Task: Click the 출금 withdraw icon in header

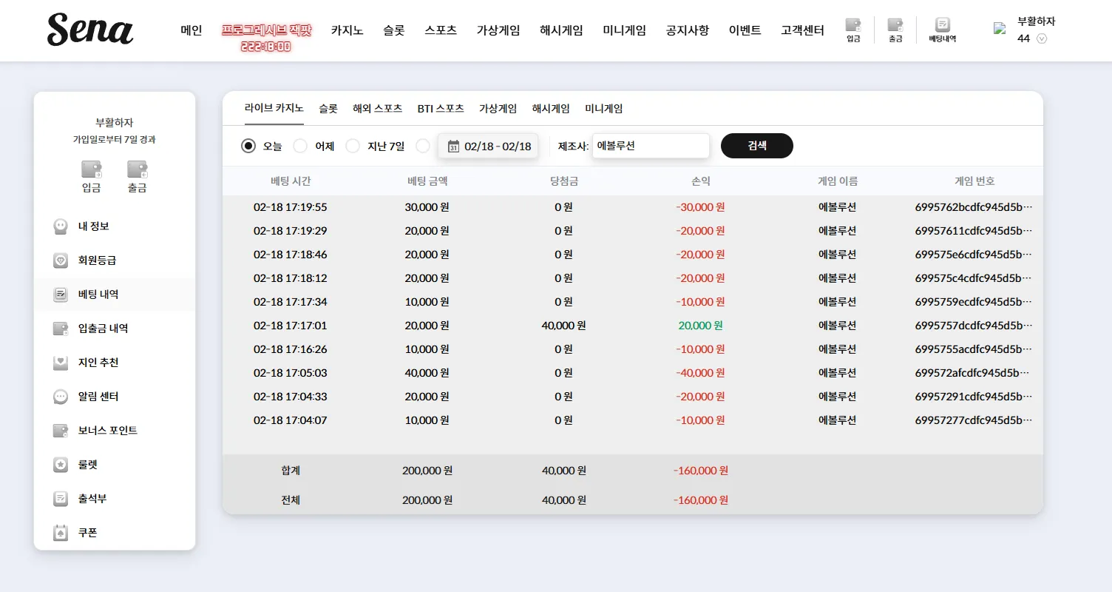Action: pos(895,25)
